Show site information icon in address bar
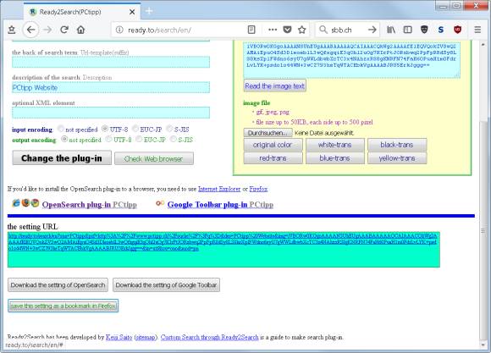Screen dimensions: 491x353 [119, 30]
